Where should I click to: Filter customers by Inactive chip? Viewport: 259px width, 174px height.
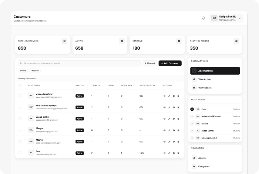pyautogui.click(x=35, y=70)
